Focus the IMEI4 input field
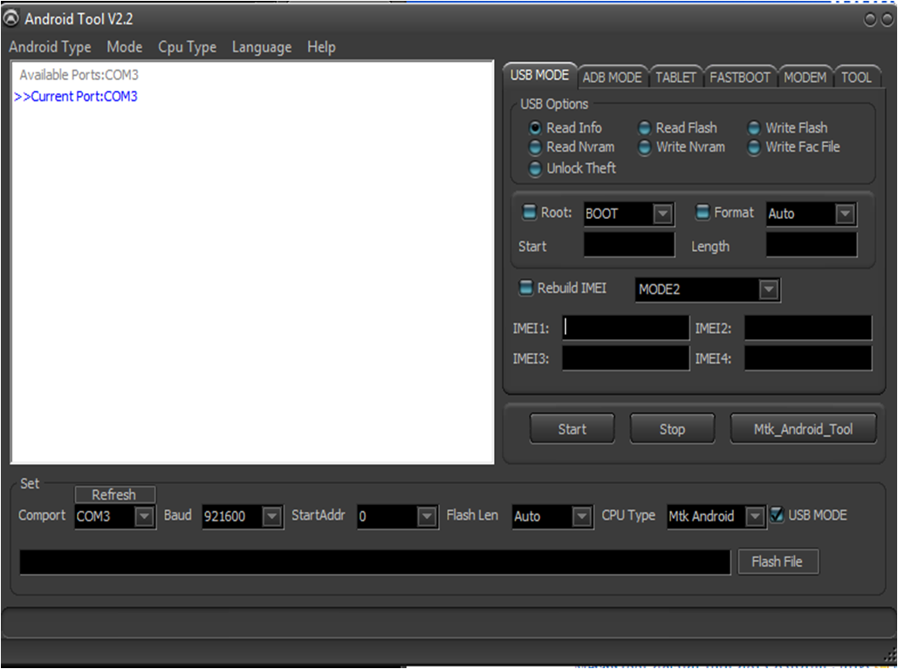Image resolution: width=898 pixels, height=669 pixels. pyautogui.click(x=808, y=358)
